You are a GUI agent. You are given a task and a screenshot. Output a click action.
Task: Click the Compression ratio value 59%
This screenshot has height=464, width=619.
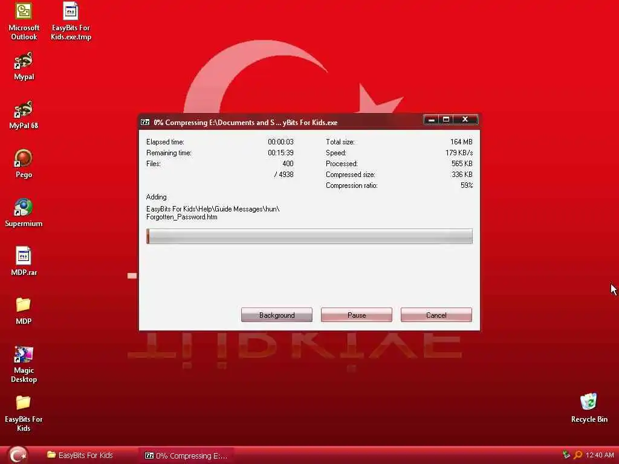(x=467, y=185)
